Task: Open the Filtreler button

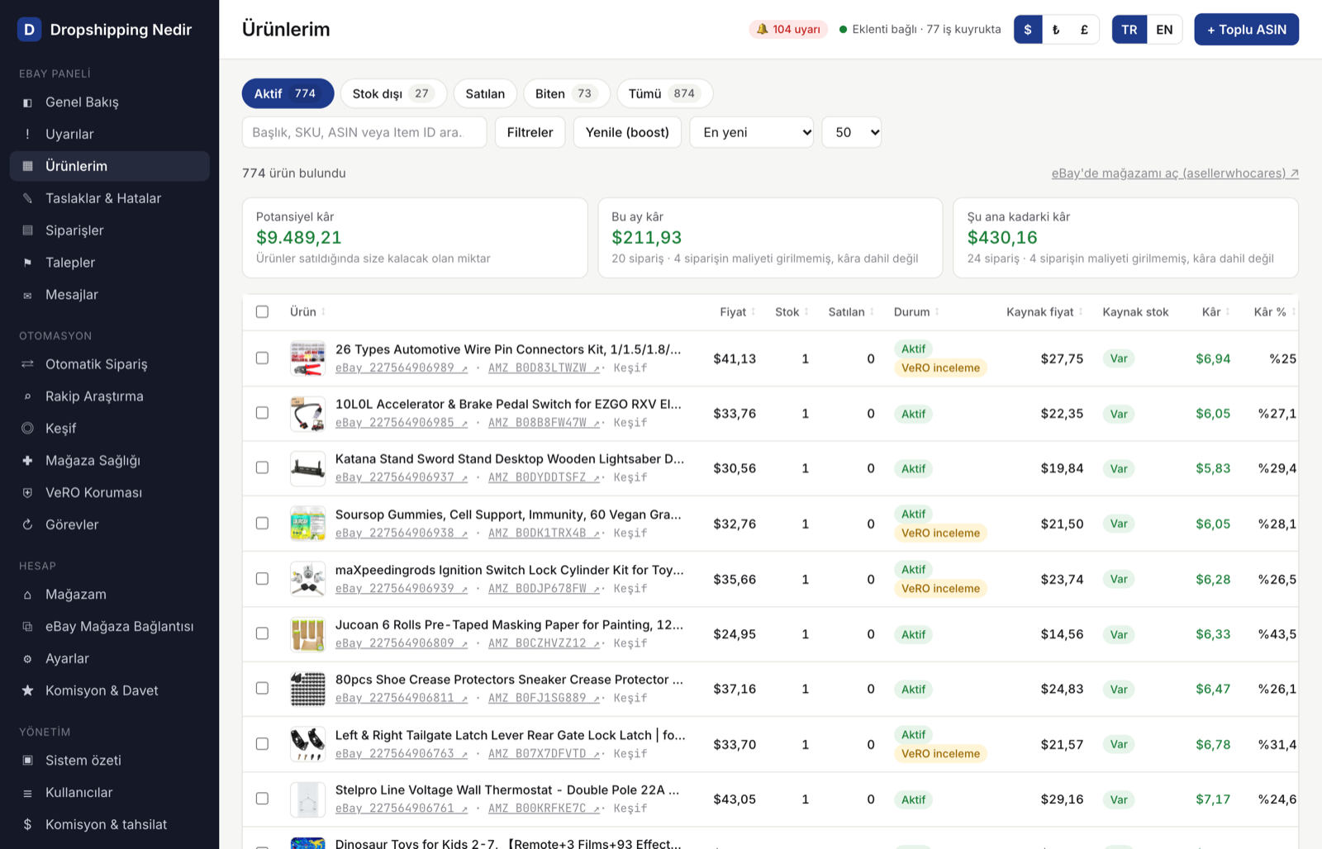Action: tap(530, 132)
